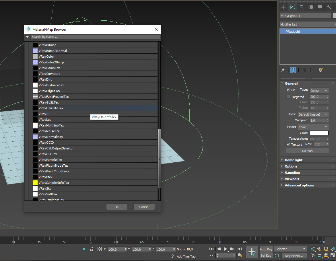
Task: Open the Mode dropdown showing Color
Action: point(313,127)
